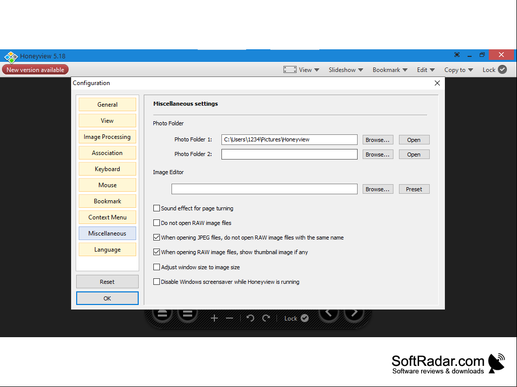Open the Slideshow dropdown menu
The width and height of the screenshot is (517, 387).
click(346, 70)
